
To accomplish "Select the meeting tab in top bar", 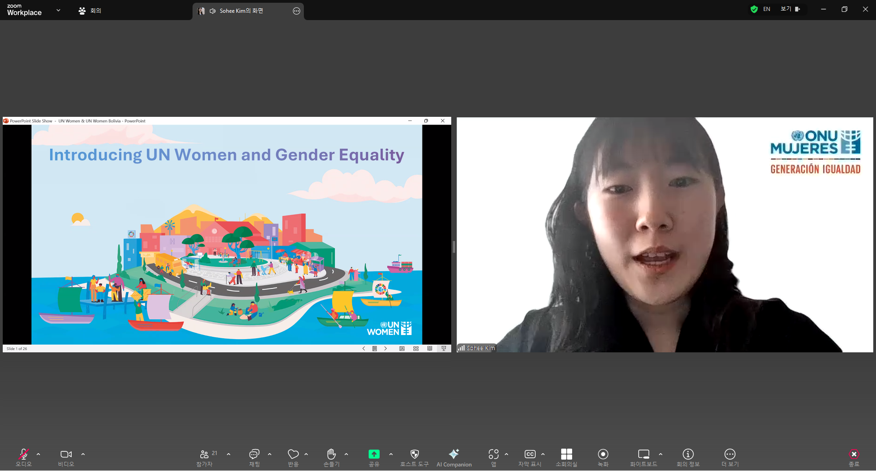I will (90, 10).
